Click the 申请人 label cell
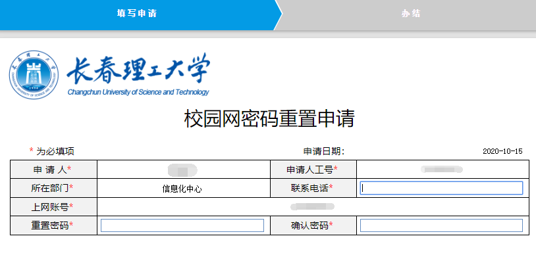The image size is (536, 257). [x=54, y=170]
